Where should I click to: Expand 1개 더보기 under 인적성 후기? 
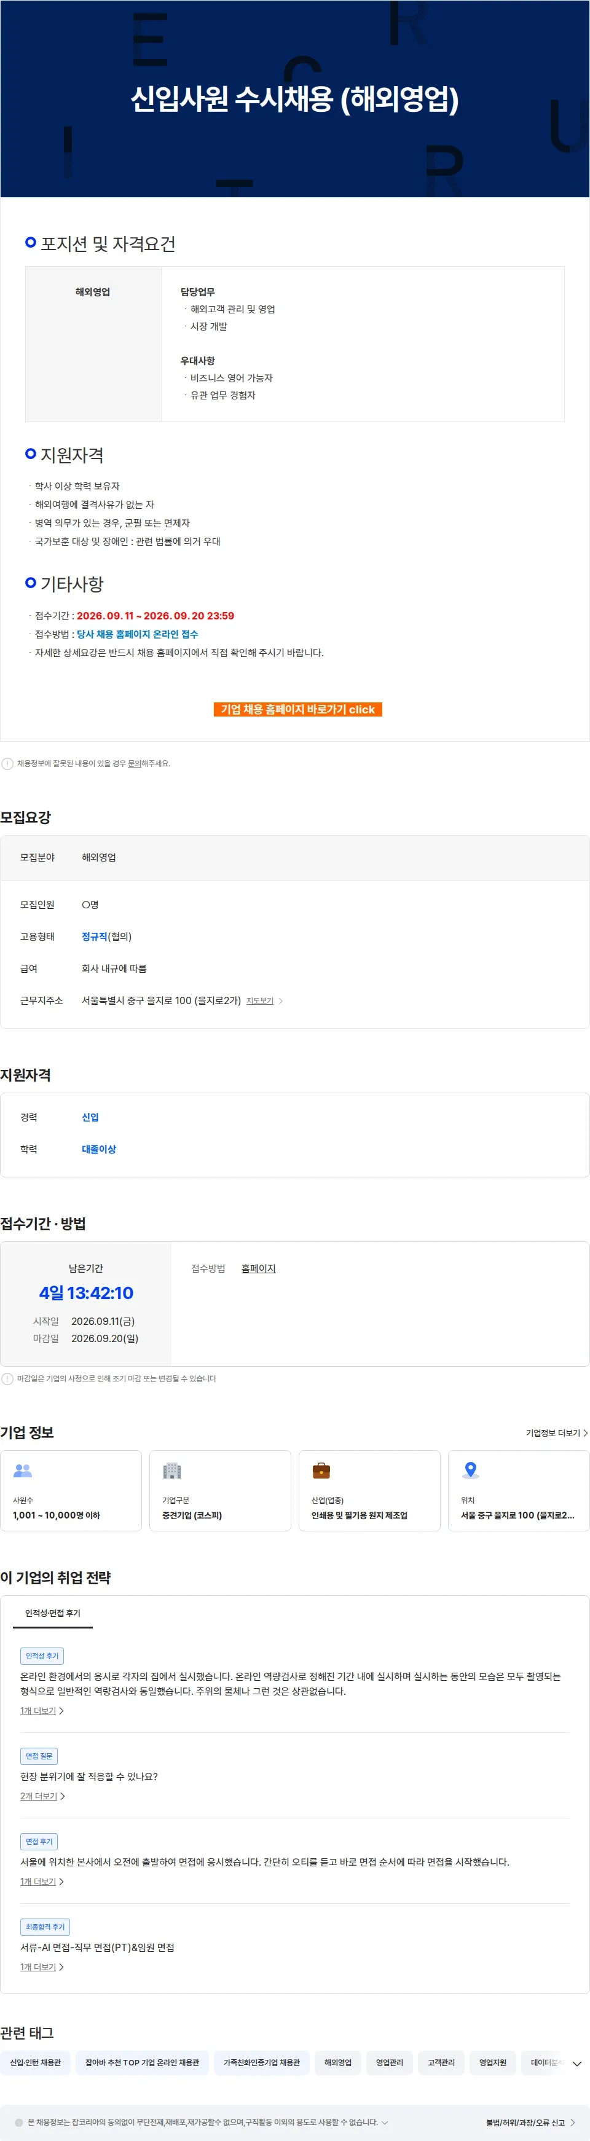click(x=42, y=1710)
